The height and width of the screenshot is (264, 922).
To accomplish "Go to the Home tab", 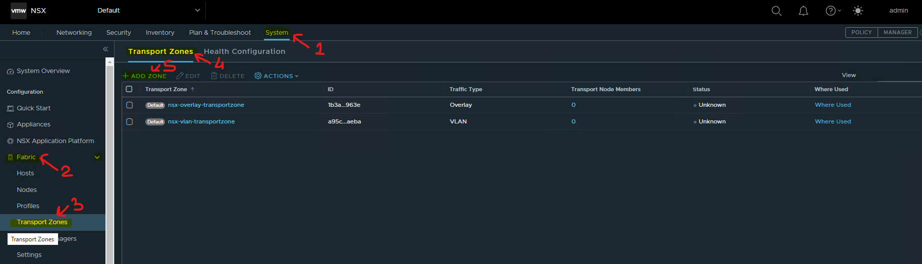I will pos(21,32).
